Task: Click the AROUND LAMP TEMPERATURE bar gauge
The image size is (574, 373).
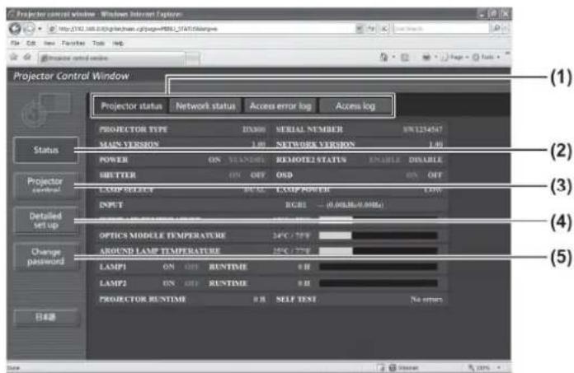Action: click(379, 251)
